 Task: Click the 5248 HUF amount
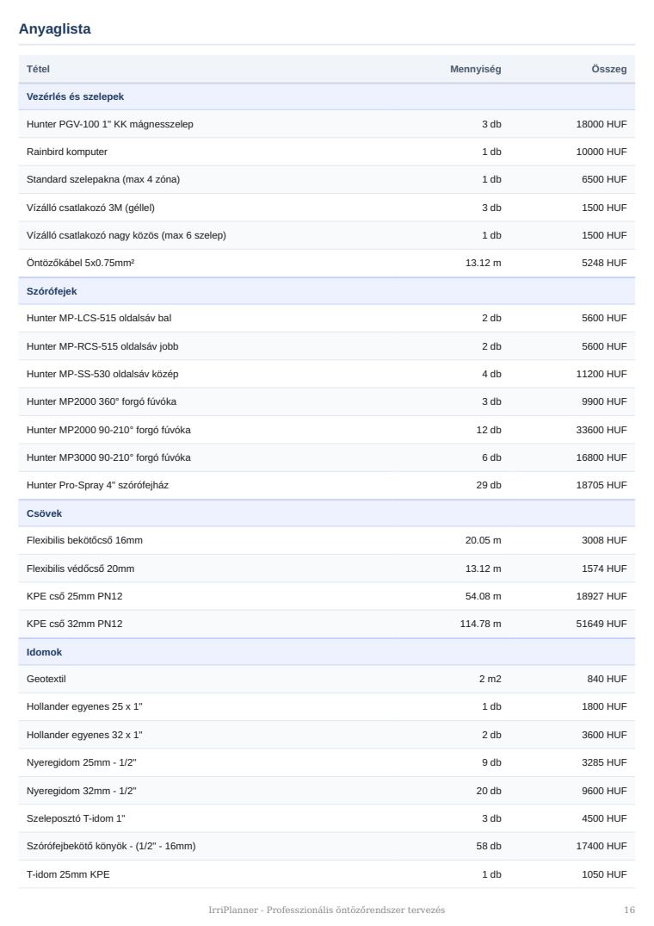pos(604,263)
